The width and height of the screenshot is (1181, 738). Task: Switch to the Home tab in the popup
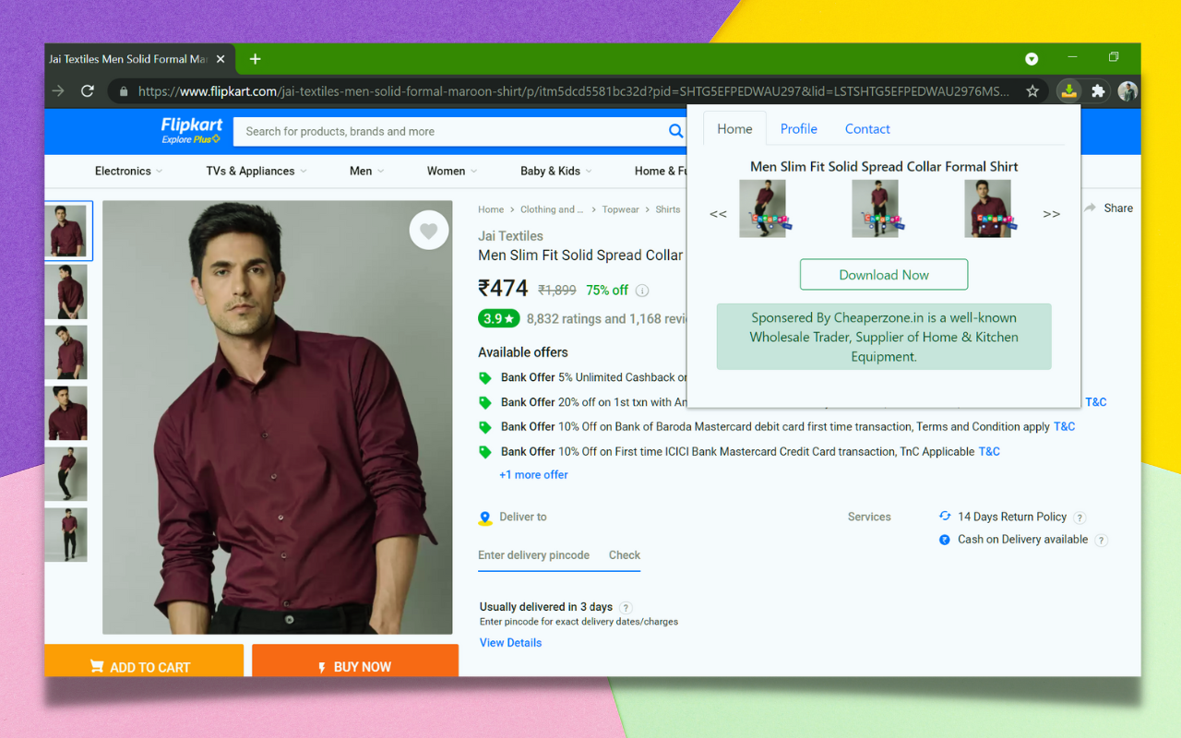tap(734, 129)
